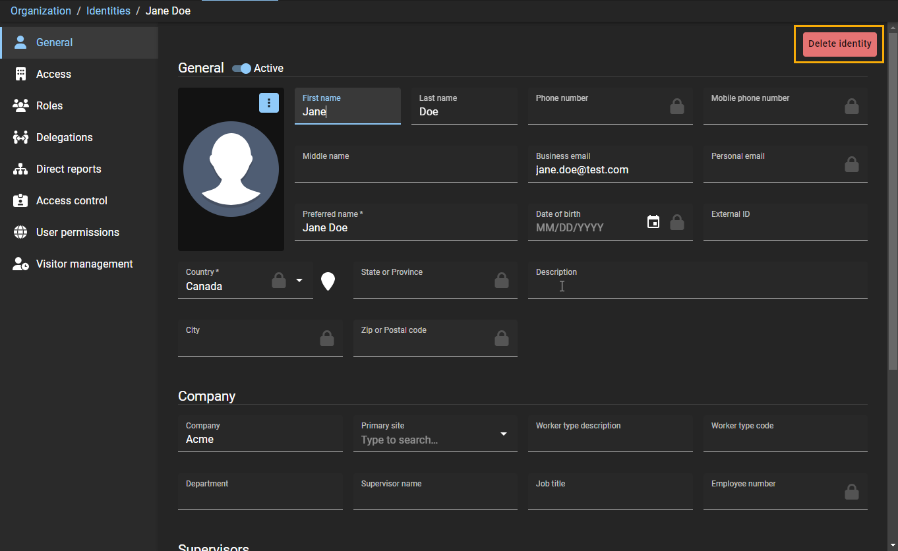
Task: Click the lock icon in Zip or Postal code
Action: (502, 338)
